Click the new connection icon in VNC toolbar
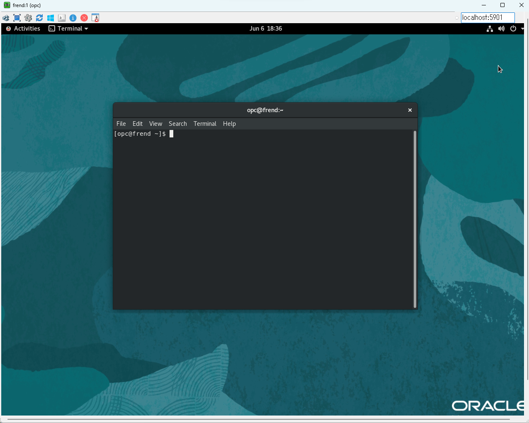 (x=6, y=18)
